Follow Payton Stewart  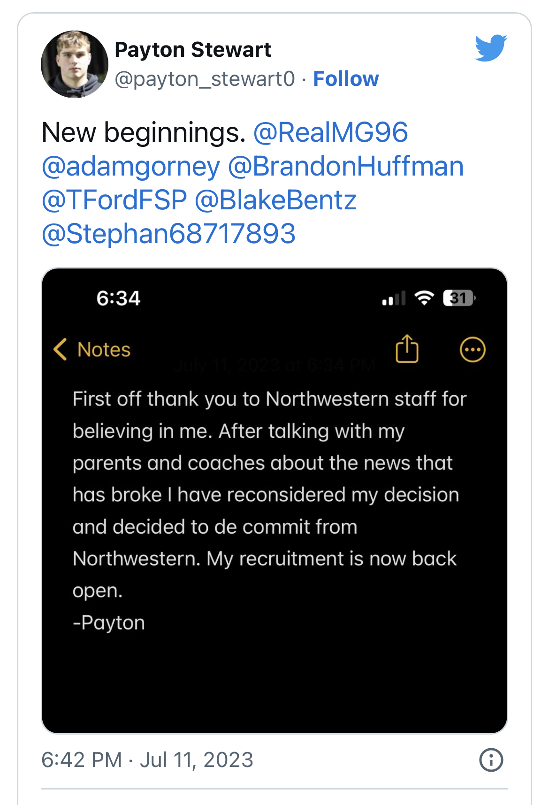(346, 79)
